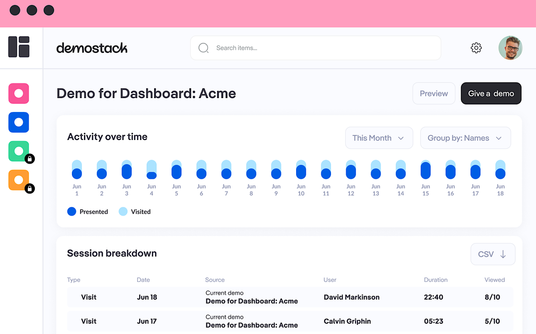Click the Activity over time heading
536x334 pixels.
pyautogui.click(x=107, y=137)
